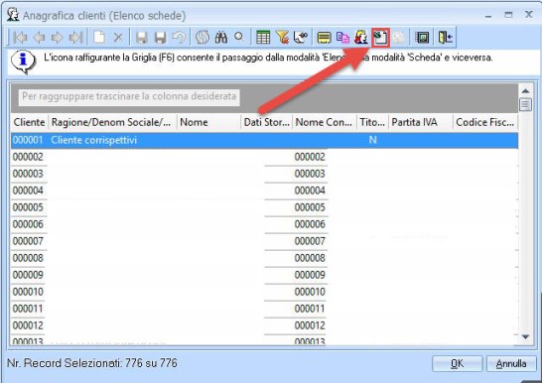542x383 pixels.
Task: Click the Ragione/Denom Sociale column header
Action: [113, 122]
